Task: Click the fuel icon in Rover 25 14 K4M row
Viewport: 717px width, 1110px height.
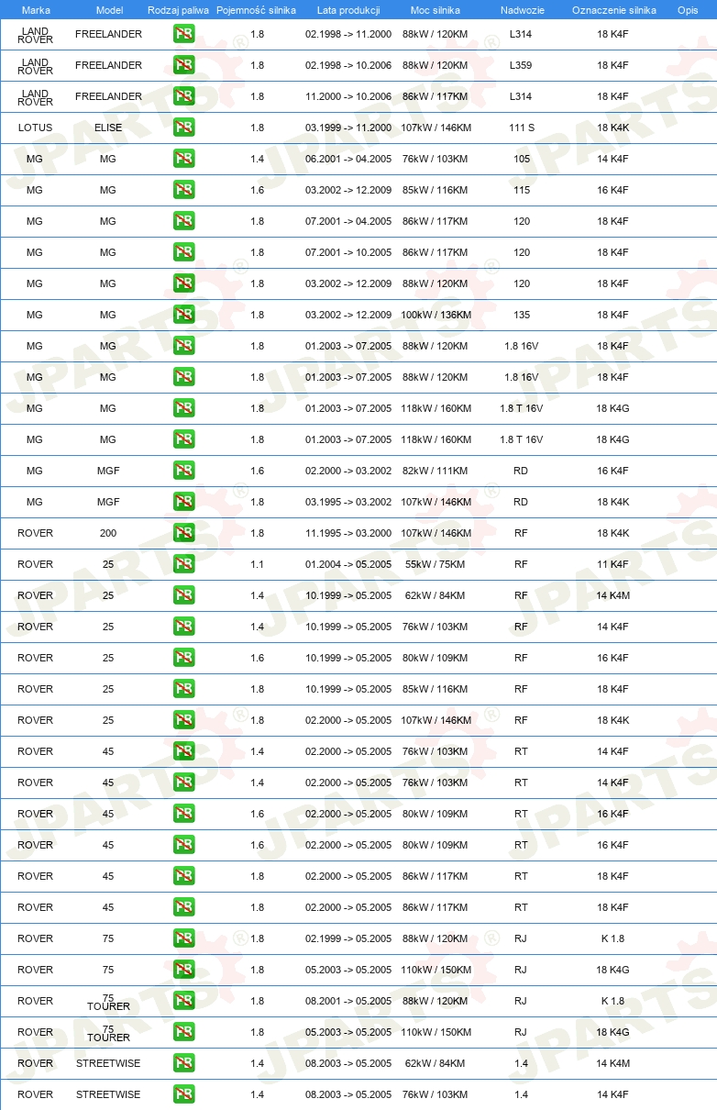Action: click(183, 595)
